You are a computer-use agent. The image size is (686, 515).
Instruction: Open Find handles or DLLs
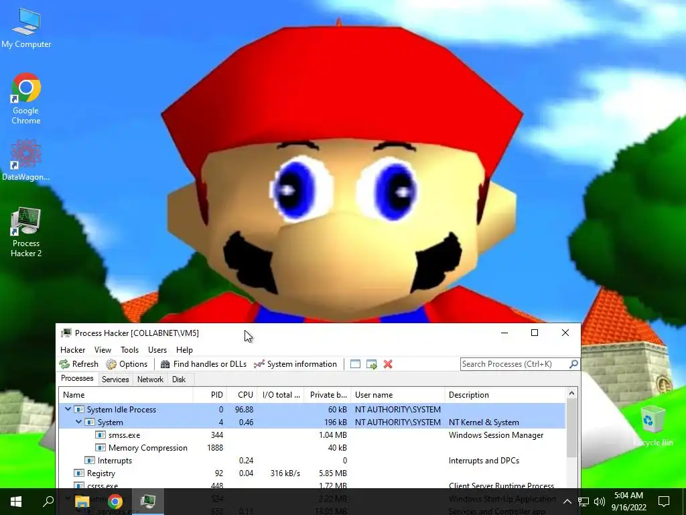point(204,364)
